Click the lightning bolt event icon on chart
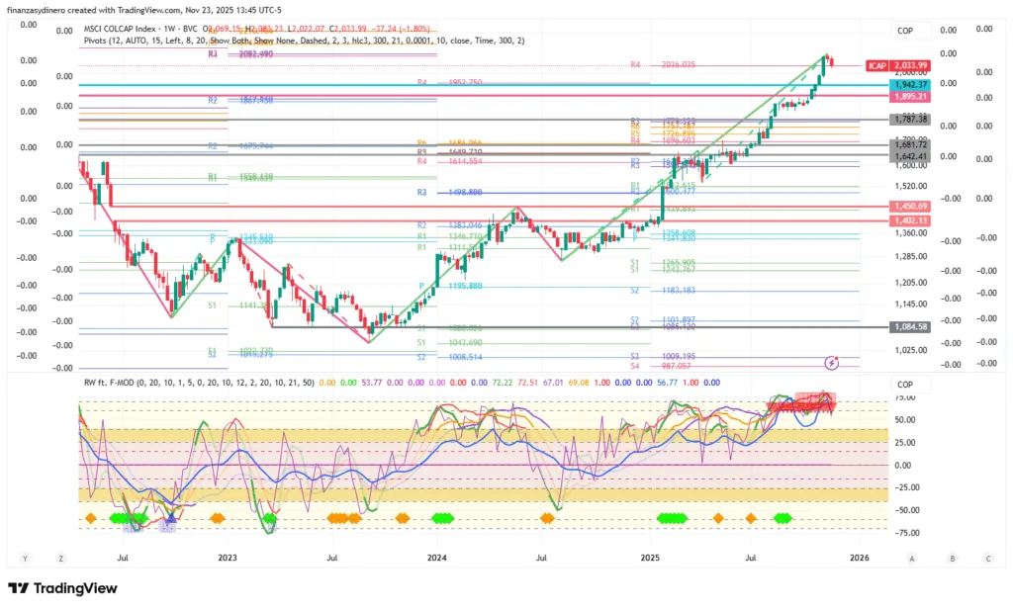Screen dimensions: 1013x609 [x=831, y=363]
